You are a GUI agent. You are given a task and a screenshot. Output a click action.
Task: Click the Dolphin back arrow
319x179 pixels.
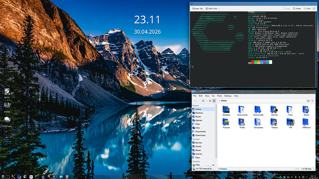point(195,101)
